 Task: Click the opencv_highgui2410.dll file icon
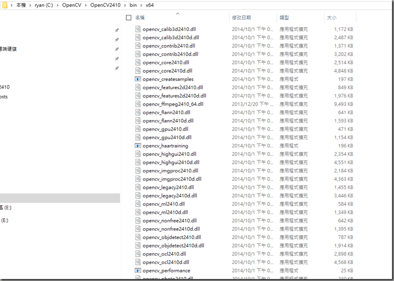(138, 154)
